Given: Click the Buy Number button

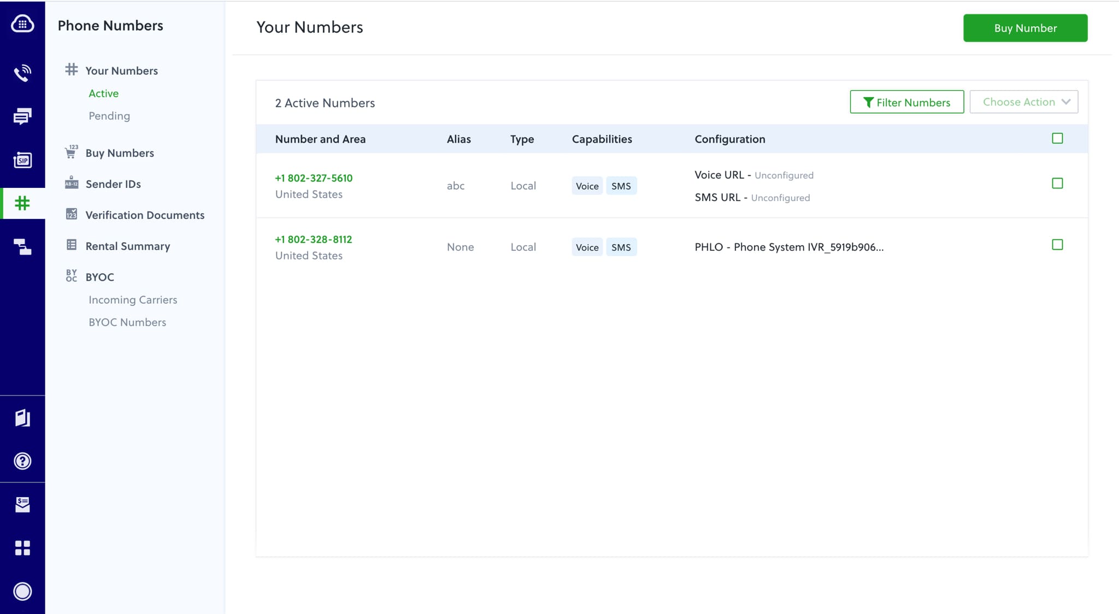Looking at the screenshot, I should coord(1025,28).
